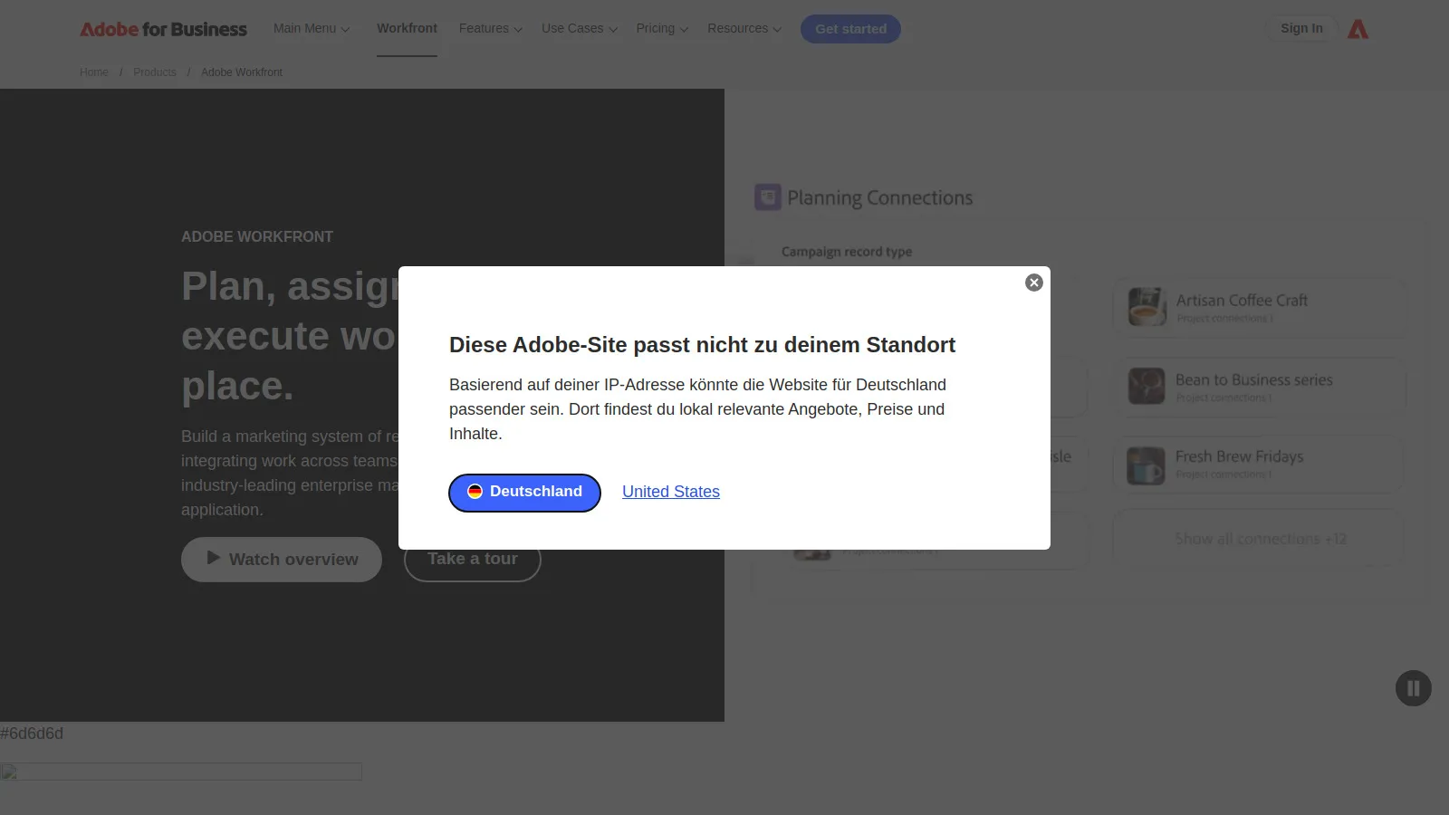Click the Adobe red logo icon

click(x=1358, y=28)
